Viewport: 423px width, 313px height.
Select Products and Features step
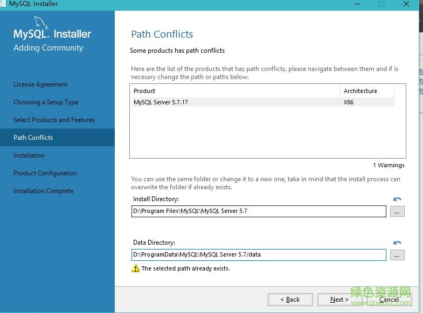point(54,120)
